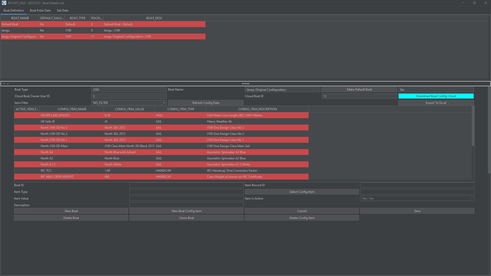Click the restore window icon
The image size is (491, 276).
pos(474,3)
